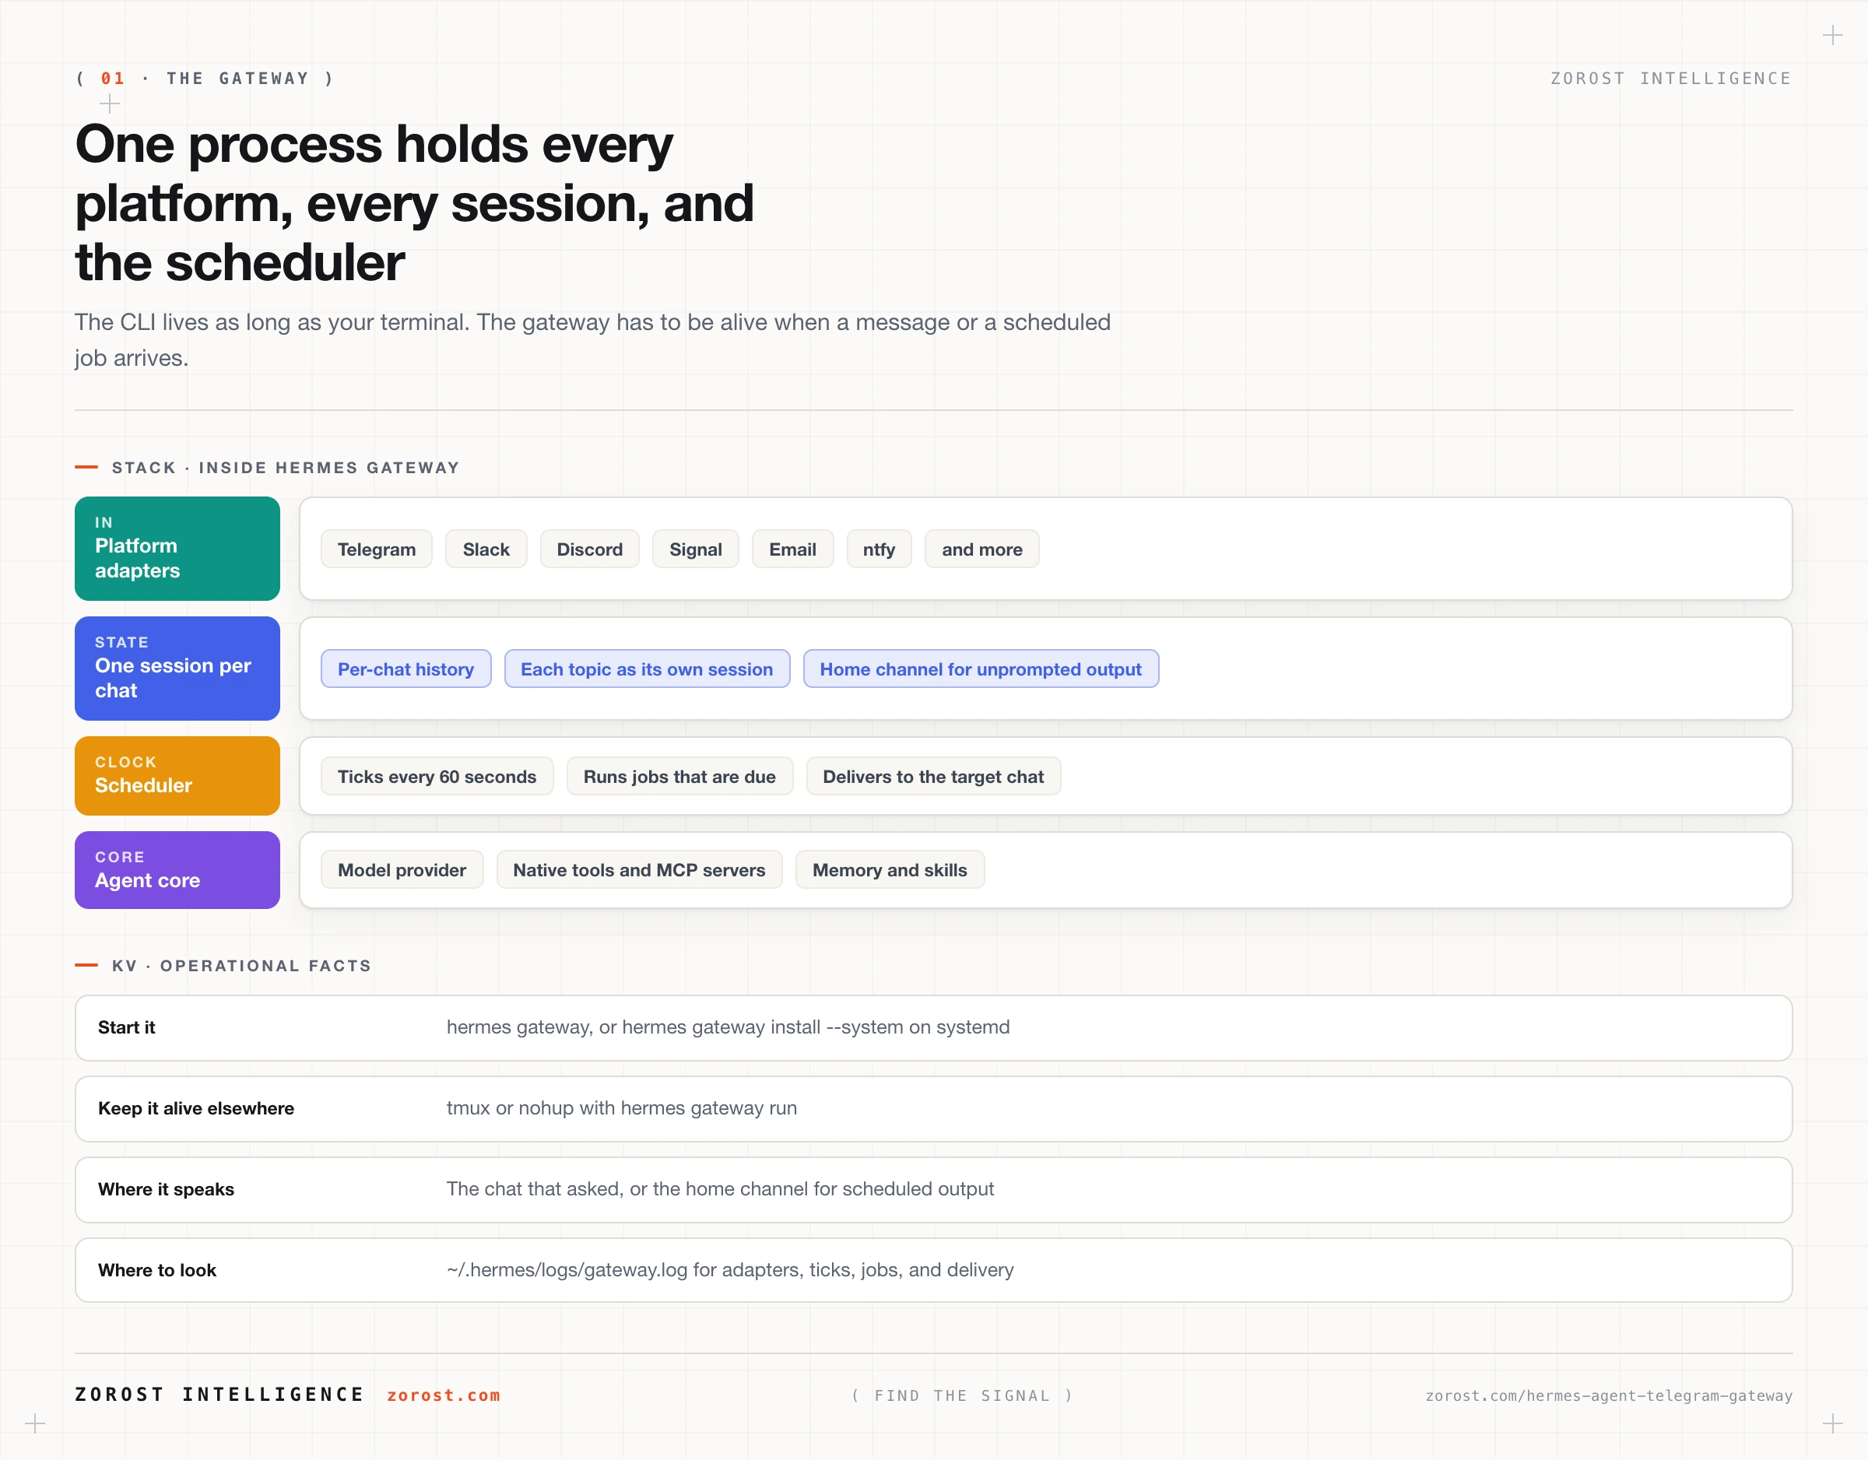Select the Per-chat history chip
1868x1460 pixels.
point(406,669)
